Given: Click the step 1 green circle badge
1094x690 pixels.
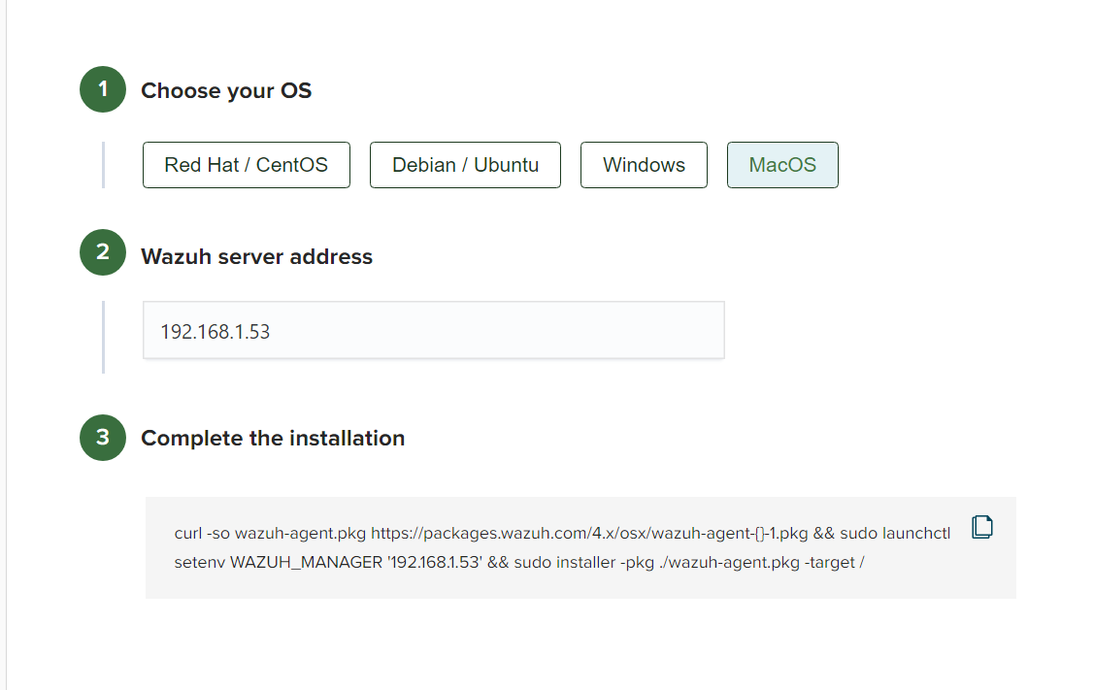Looking at the screenshot, I should click(102, 89).
